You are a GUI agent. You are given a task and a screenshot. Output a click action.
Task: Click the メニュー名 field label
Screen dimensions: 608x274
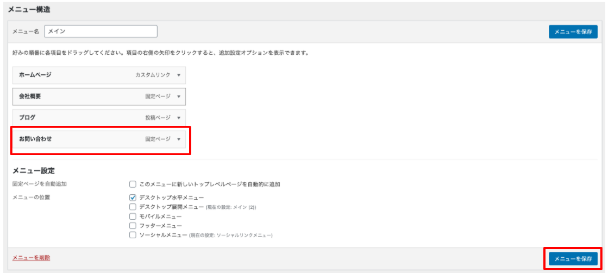pyautogui.click(x=26, y=31)
